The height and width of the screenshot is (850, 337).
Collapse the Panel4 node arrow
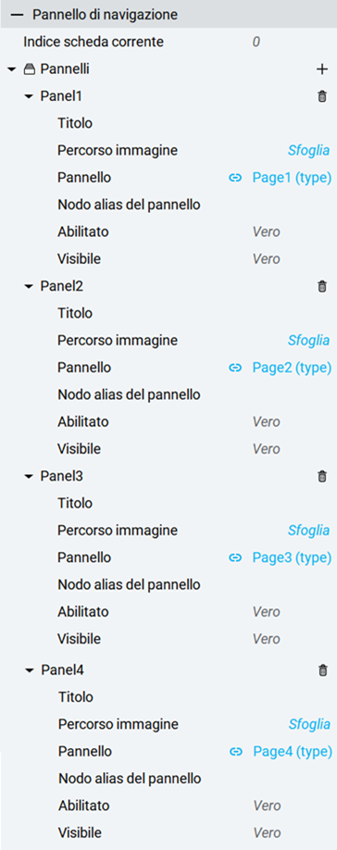coord(30,670)
